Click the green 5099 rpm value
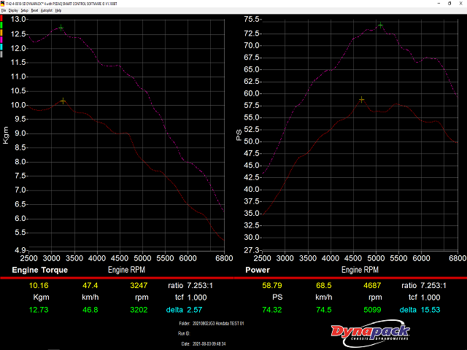467x350 pixels. (372, 310)
